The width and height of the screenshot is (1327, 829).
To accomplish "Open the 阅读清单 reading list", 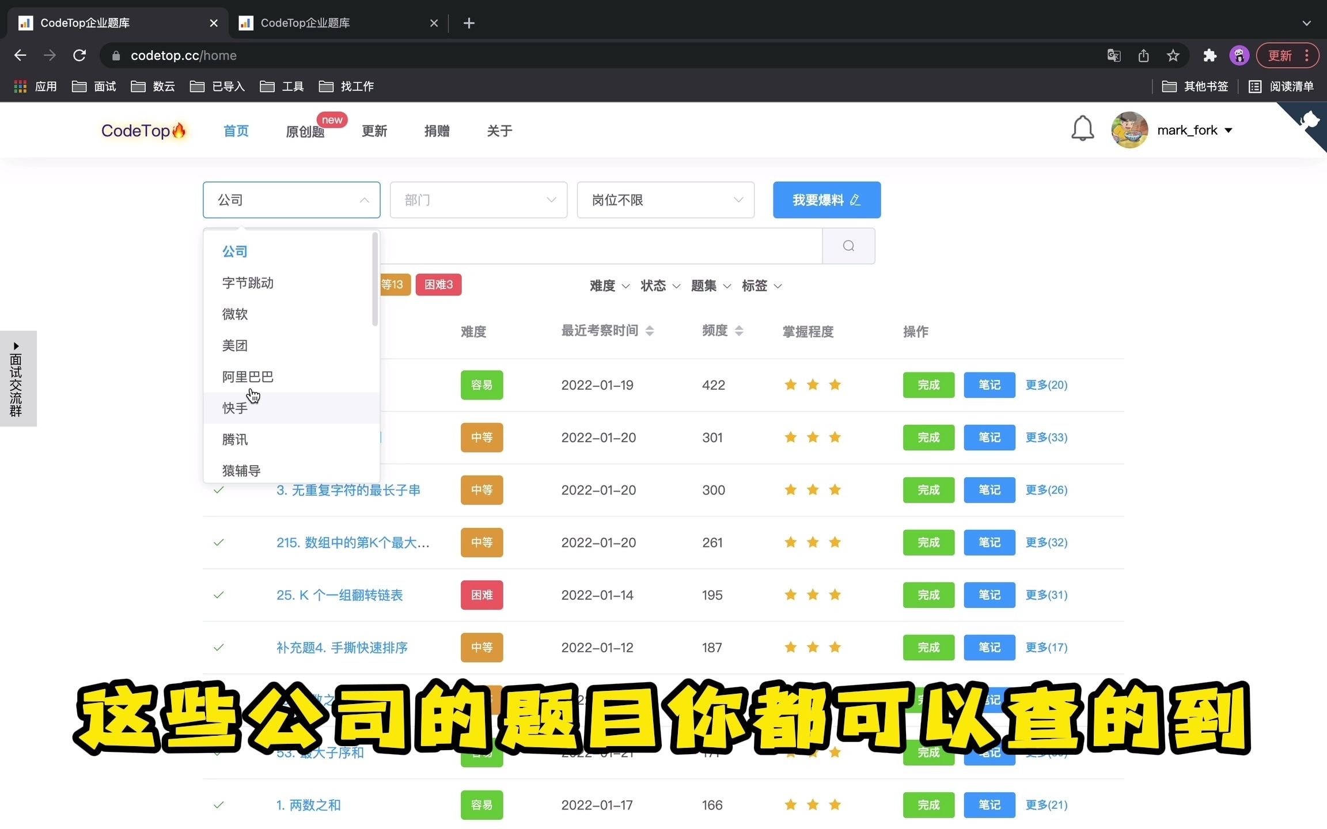I will (1281, 86).
